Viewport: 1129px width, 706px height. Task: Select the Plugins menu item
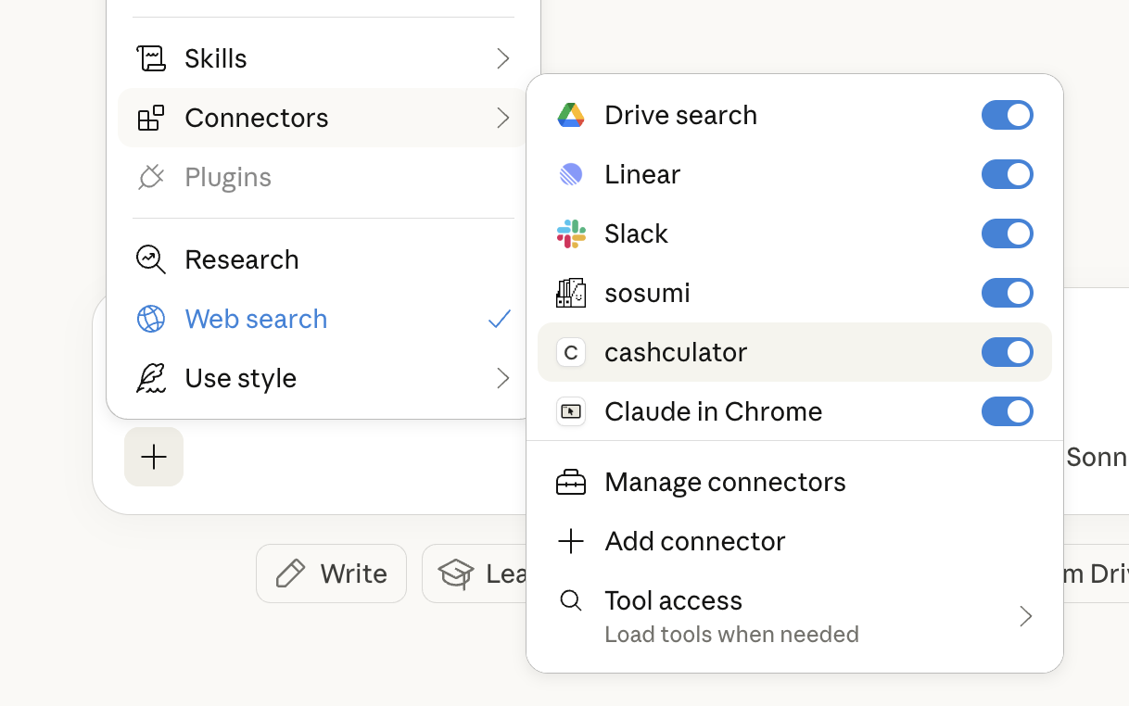click(x=228, y=177)
